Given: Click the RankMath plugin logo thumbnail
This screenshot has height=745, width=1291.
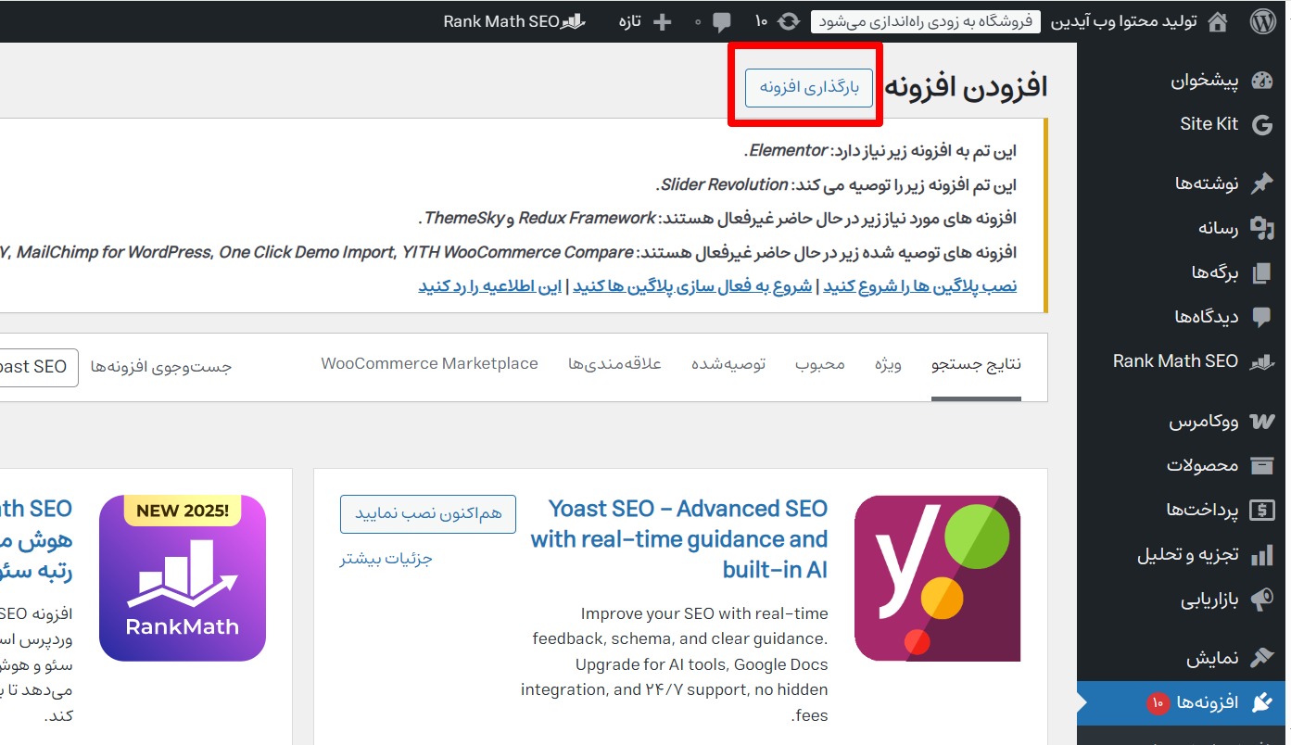Looking at the screenshot, I should click(183, 578).
